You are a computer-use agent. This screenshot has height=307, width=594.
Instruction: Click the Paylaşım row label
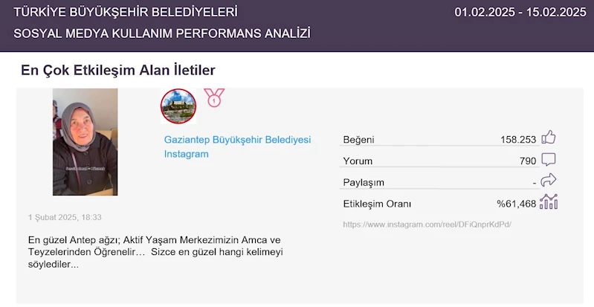pyautogui.click(x=364, y=182)
